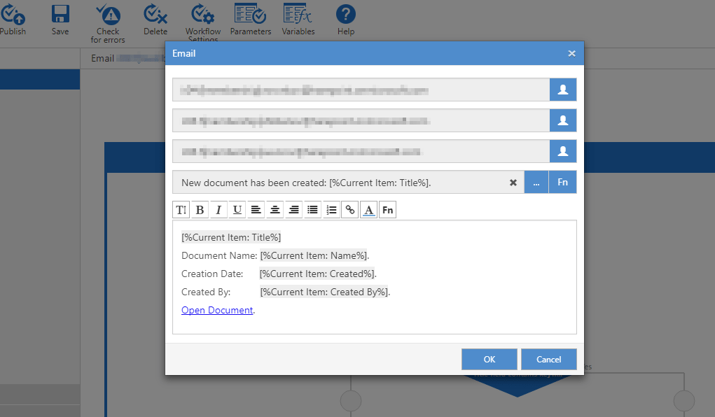Click the Open Document link
Image resolution: width=715 pixels, height=417 pixels.
point(217,310)
